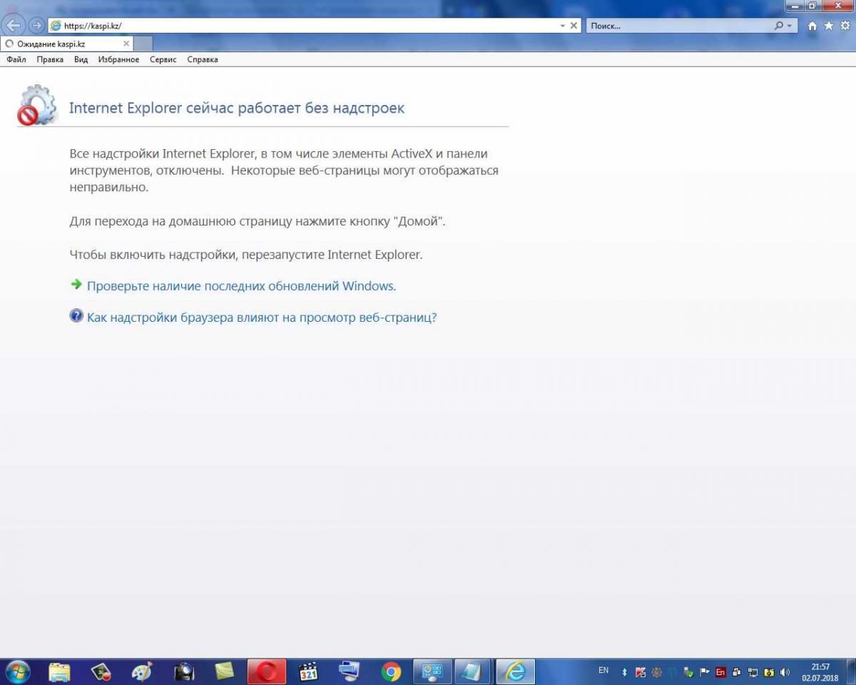Viewport: 856px width, 685px height.
Task: Follow the Проверьте наличие последних обновлений Windows link
Action: [x=241, y=286]
